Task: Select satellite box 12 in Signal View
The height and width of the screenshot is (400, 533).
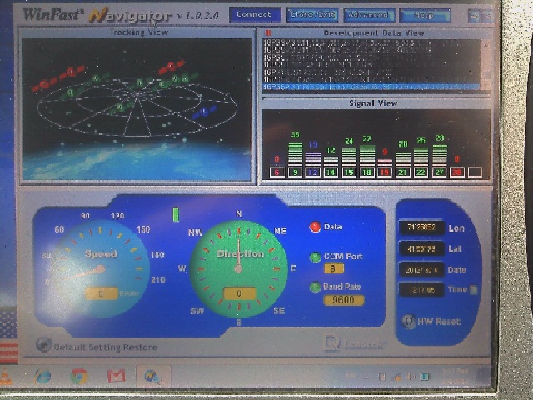Action: pos(313,172)
